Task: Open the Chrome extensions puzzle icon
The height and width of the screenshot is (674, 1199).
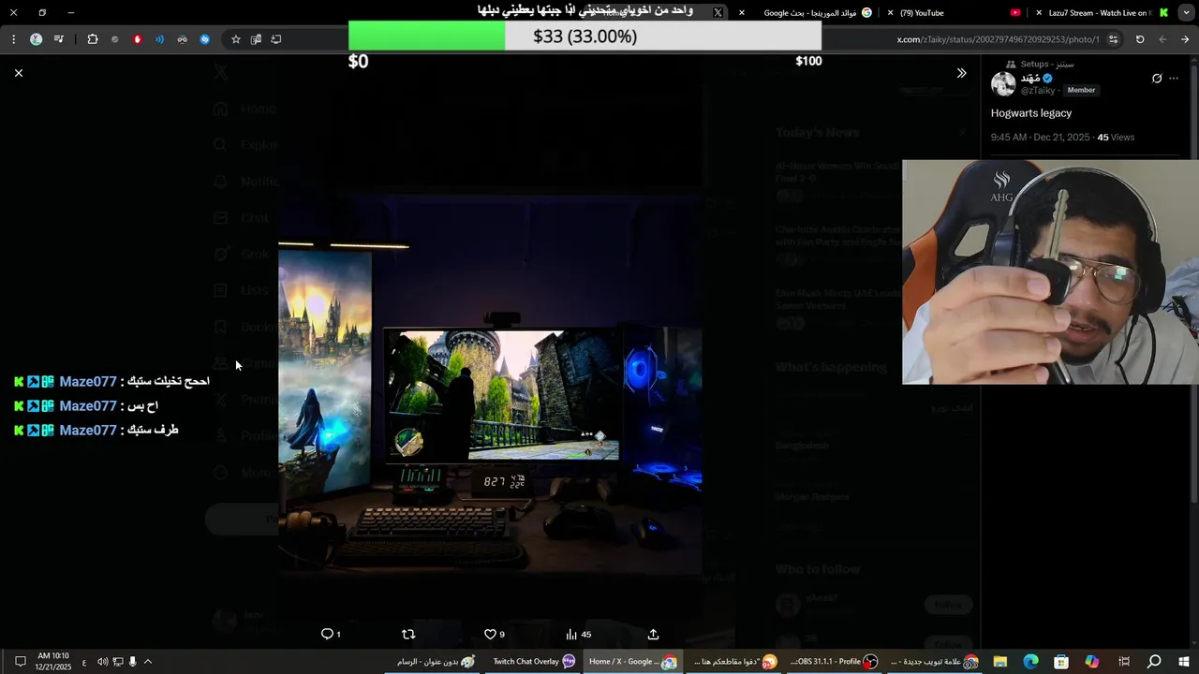Action: coord(92,39)
